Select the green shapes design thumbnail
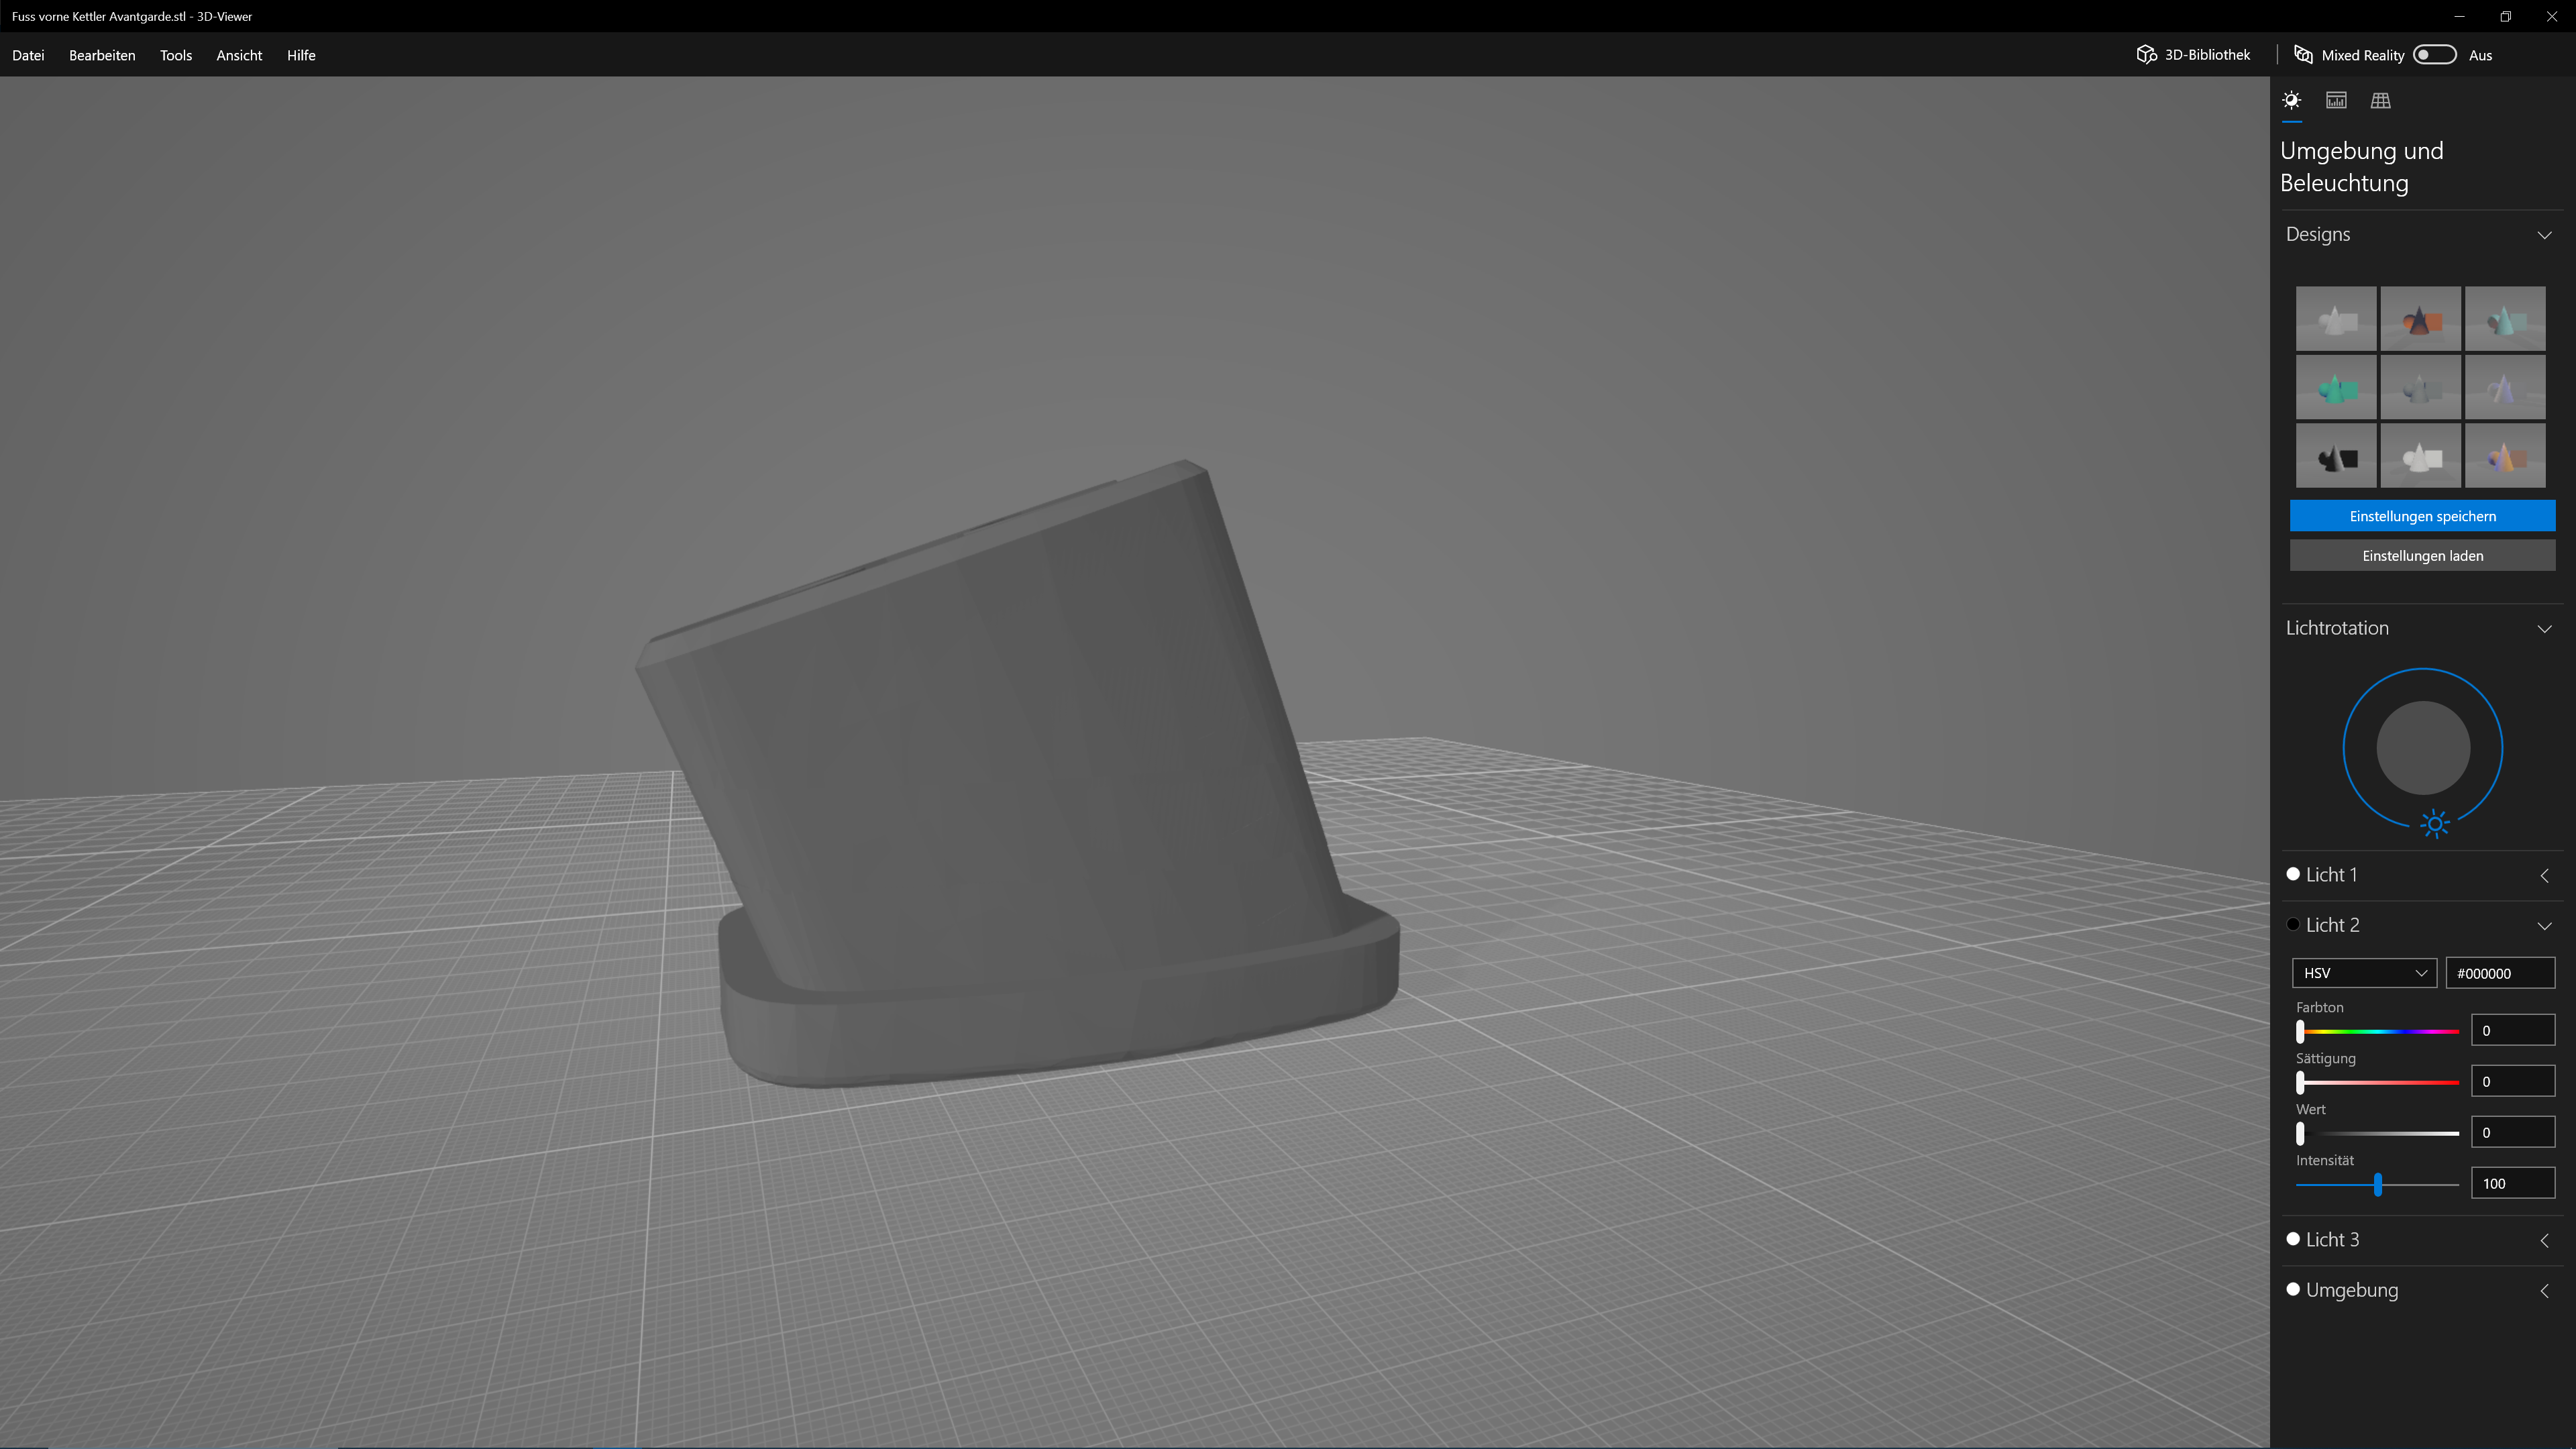 [x=2336, y=387]
